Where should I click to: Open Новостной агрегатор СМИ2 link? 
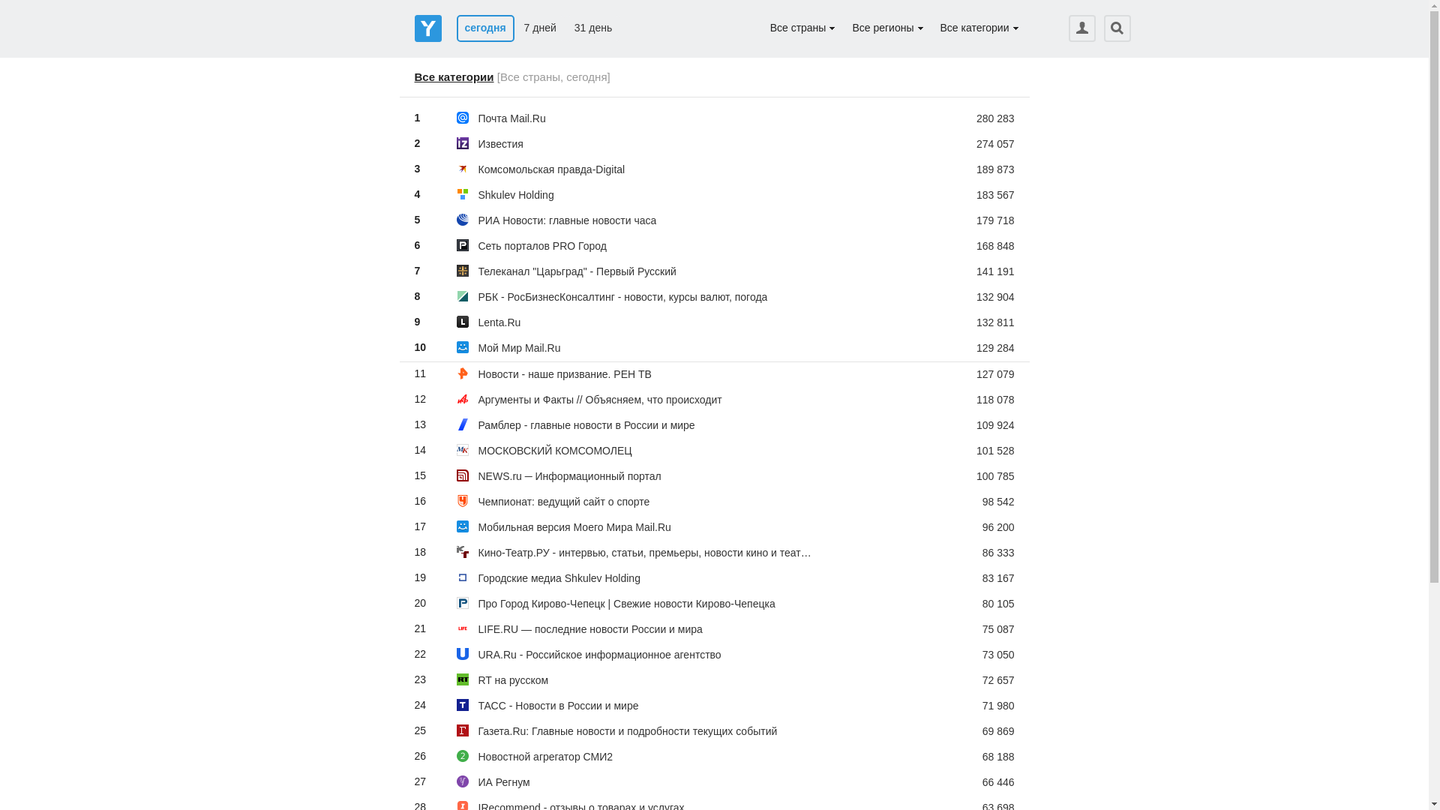pos(545,757)
